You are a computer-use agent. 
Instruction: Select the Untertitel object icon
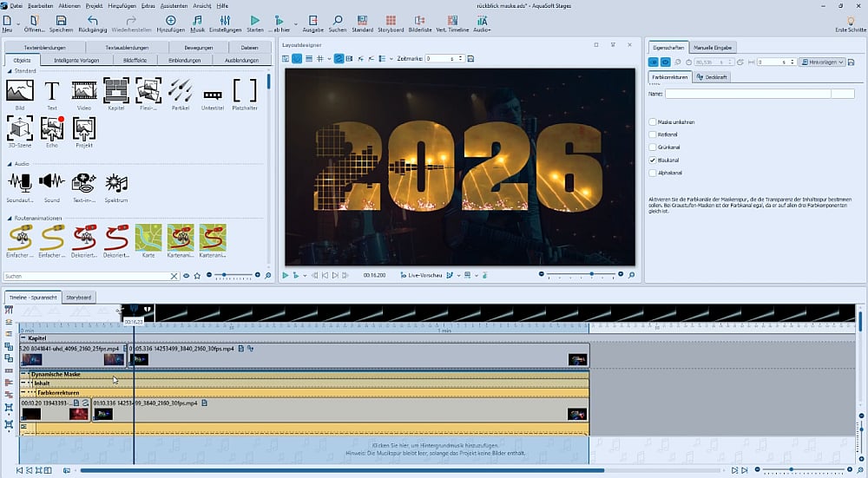tap(213, 92)
